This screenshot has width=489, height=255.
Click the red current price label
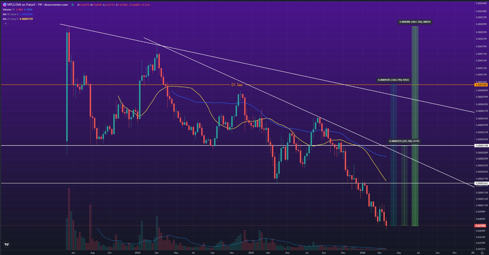click(481, 226)
